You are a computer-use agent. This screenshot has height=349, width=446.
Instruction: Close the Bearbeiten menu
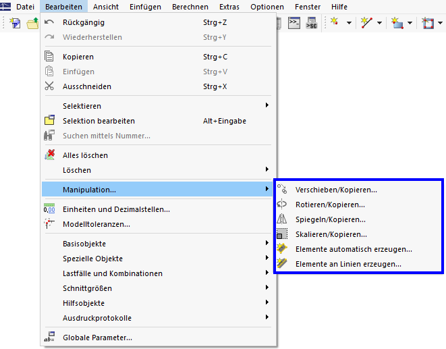coord(63,7)
